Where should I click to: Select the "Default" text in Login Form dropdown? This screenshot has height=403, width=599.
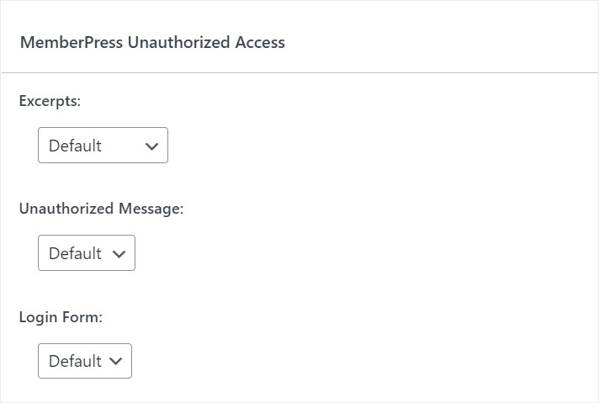click(x=75, y=361)
